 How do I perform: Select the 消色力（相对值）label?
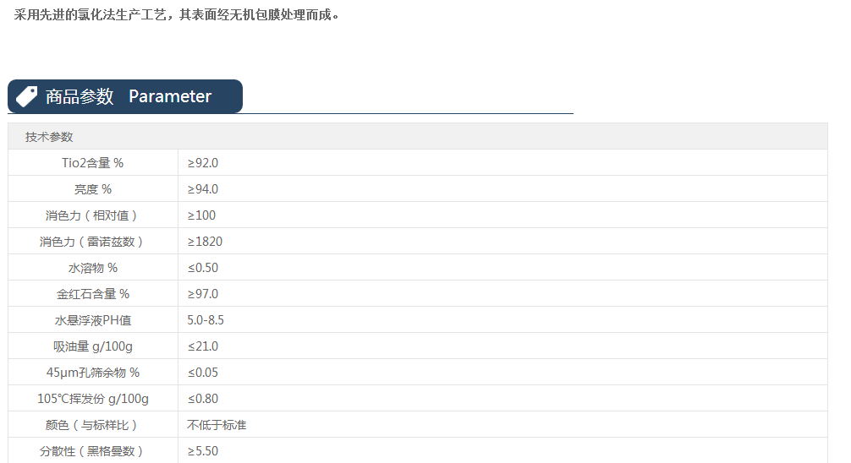click(92, 215)
